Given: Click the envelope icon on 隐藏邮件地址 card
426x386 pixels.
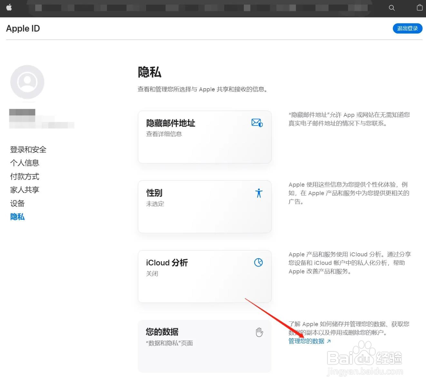Looking at the screenshot, I should click(x=257, y=123).
